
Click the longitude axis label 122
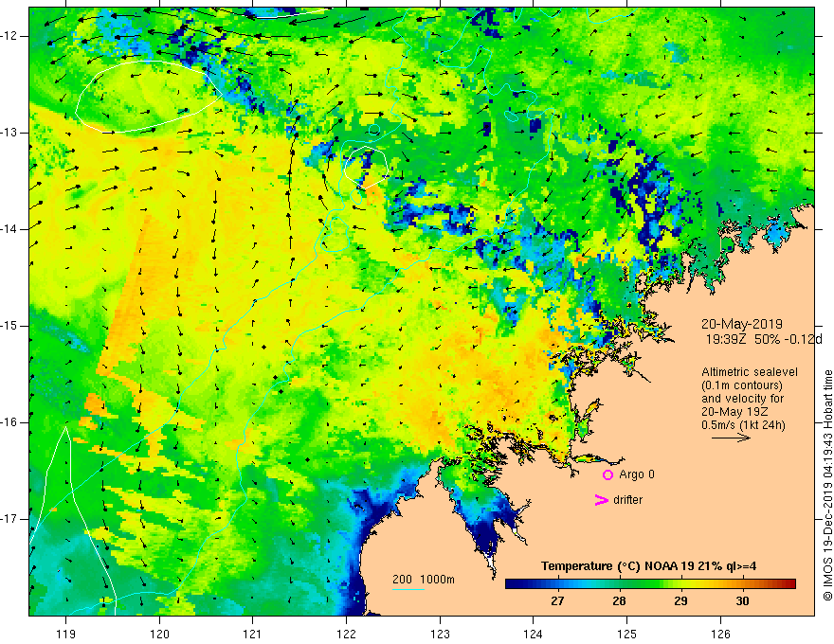346,634
